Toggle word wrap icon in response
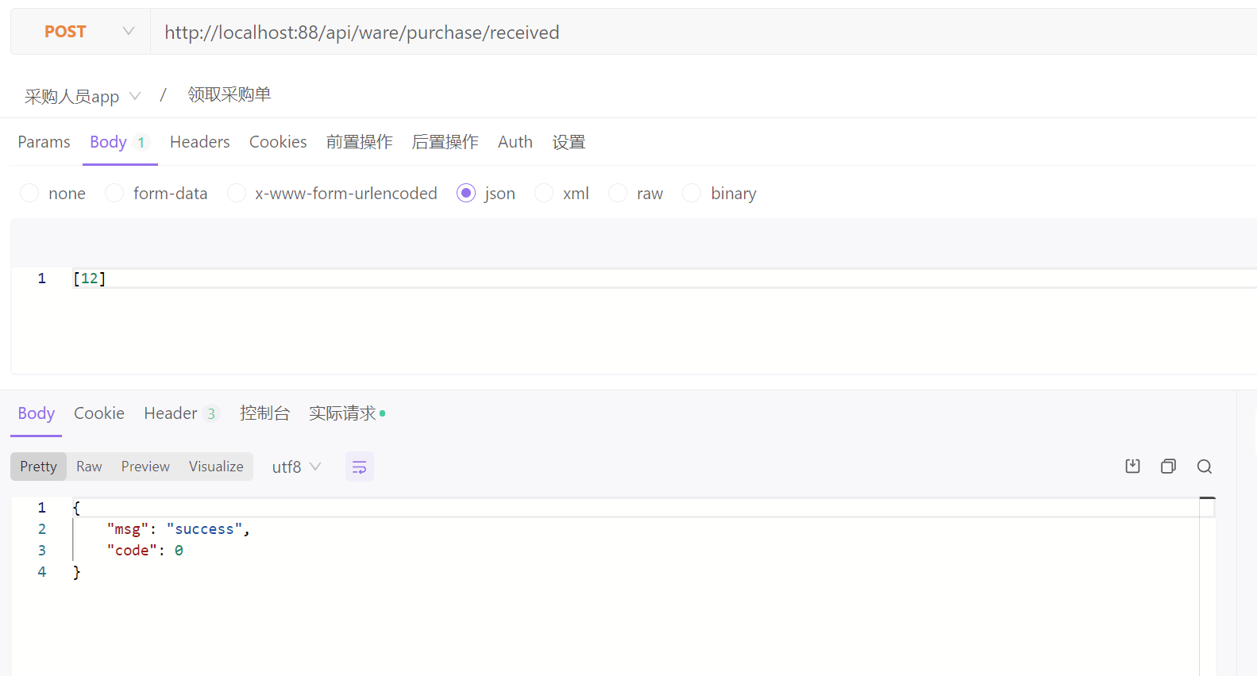Viewport: 1257px width, 676px height. coord(359,467)
